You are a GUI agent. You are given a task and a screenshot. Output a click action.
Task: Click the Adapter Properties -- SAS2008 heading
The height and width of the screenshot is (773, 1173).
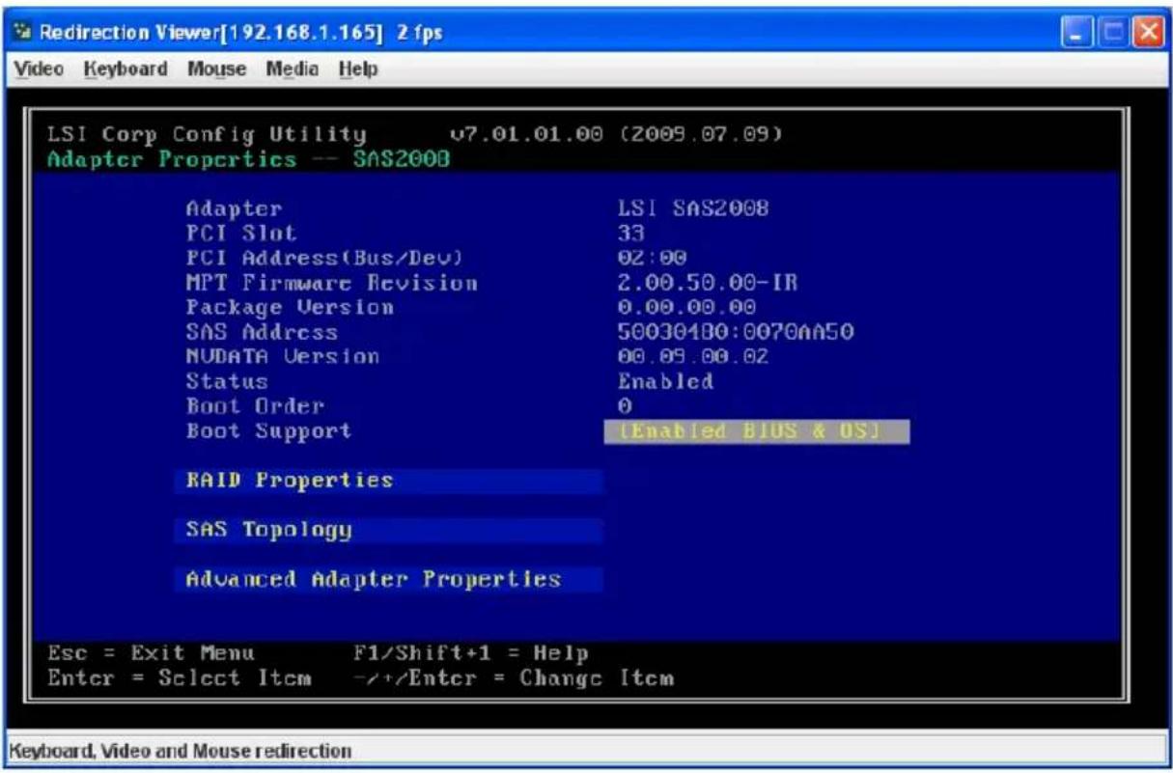tap(248, 159)
